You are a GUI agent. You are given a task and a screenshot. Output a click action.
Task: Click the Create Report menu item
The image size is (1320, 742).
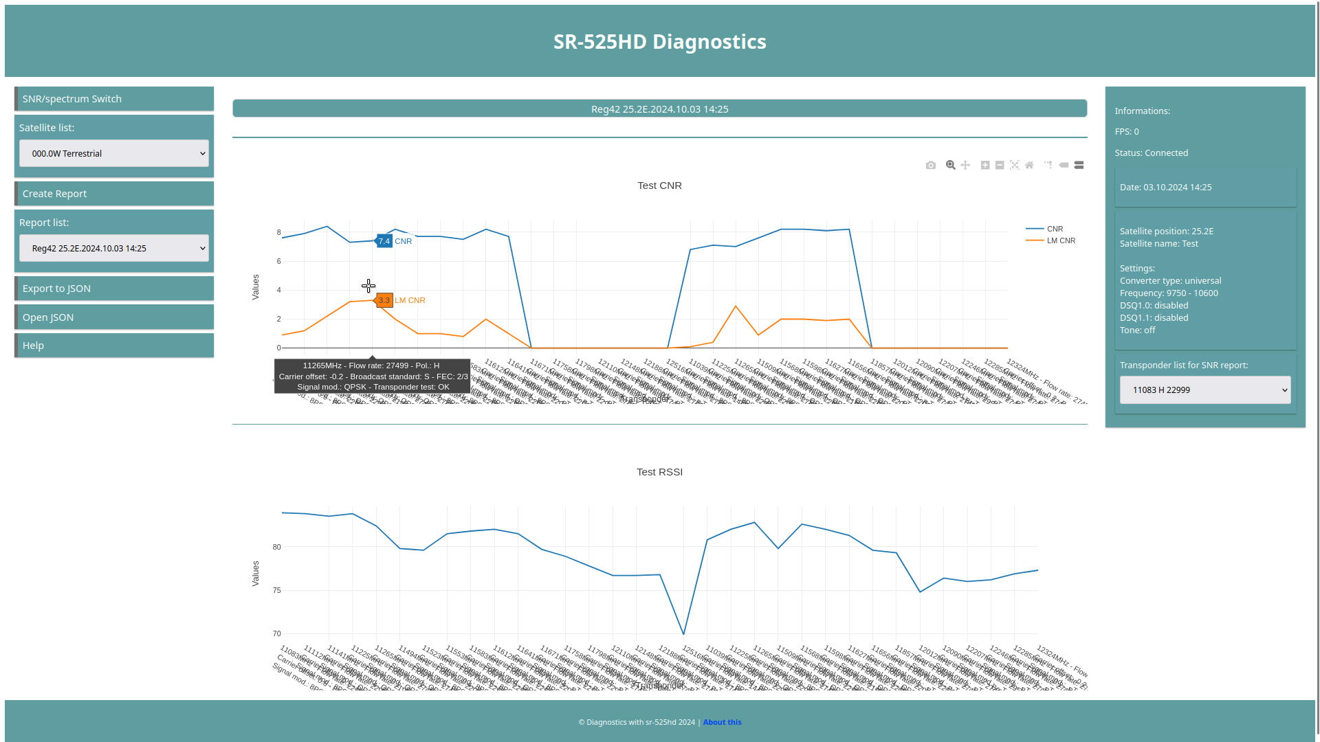(x=113, y=193)
